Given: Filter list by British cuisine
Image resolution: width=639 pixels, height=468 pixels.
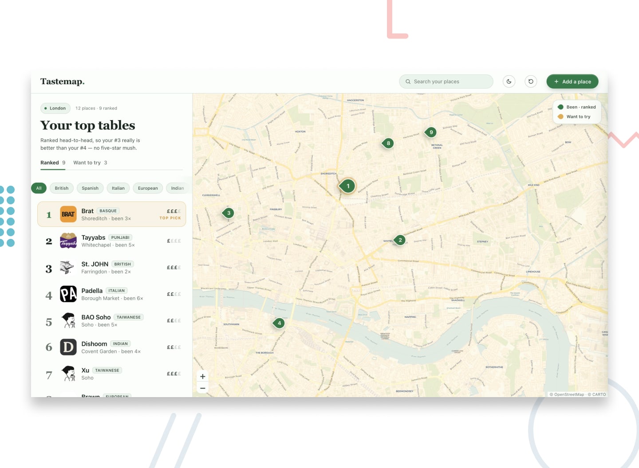Looking at the screenshot, I should tap(62, 188).
